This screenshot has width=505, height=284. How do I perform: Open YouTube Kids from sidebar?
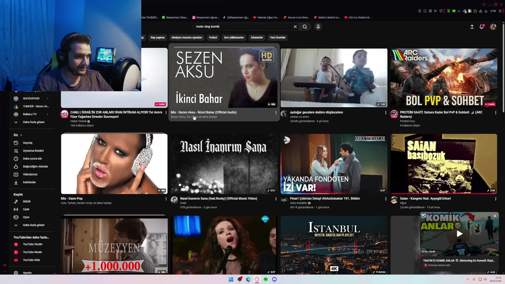(x=30, y=260)
